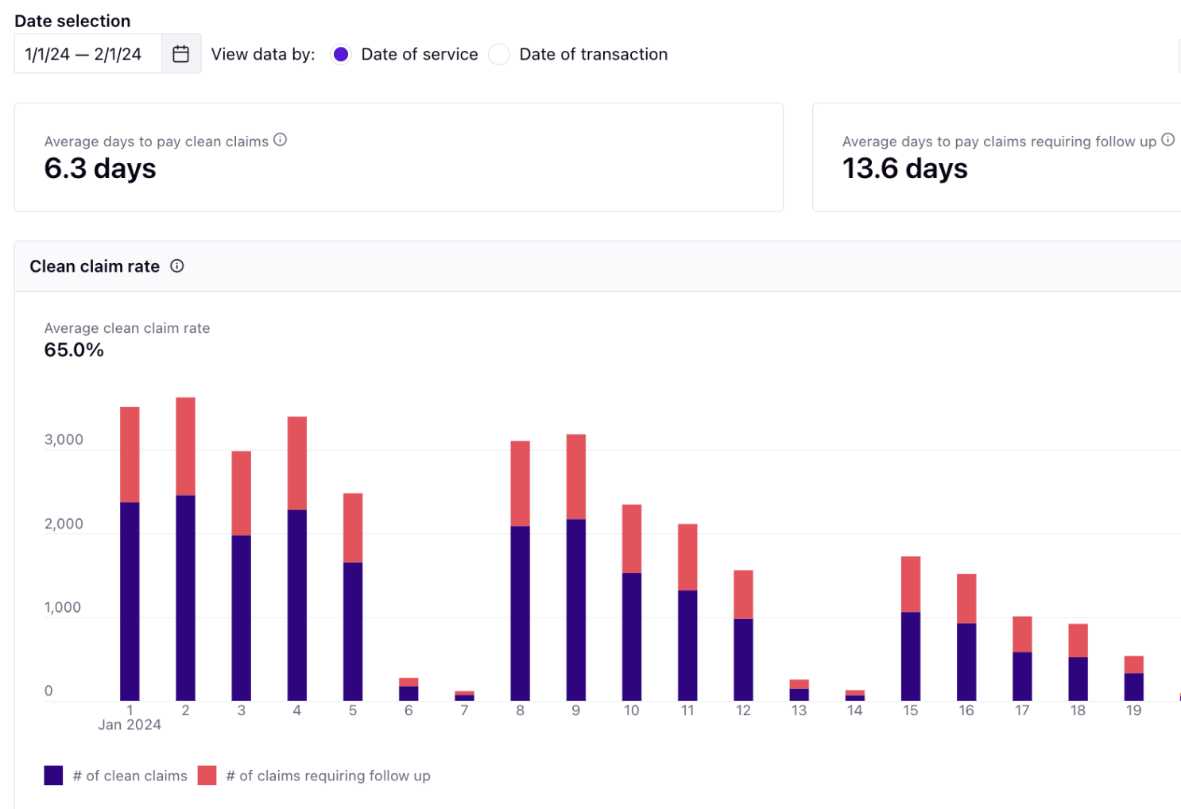Click the '1,000' y-axis label
Screen dimensions: 1181x809
pos(63,607)
